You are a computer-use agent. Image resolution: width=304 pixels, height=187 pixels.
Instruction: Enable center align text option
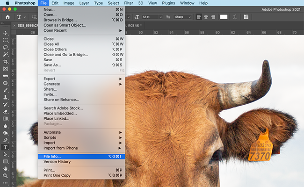click(206, 17)
